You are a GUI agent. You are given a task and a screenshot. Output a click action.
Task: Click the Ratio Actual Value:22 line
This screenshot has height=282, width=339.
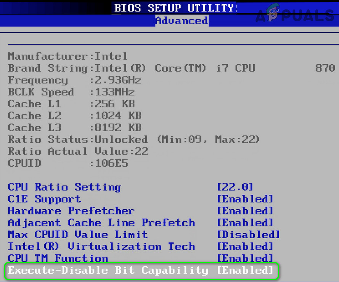[78, 151]
